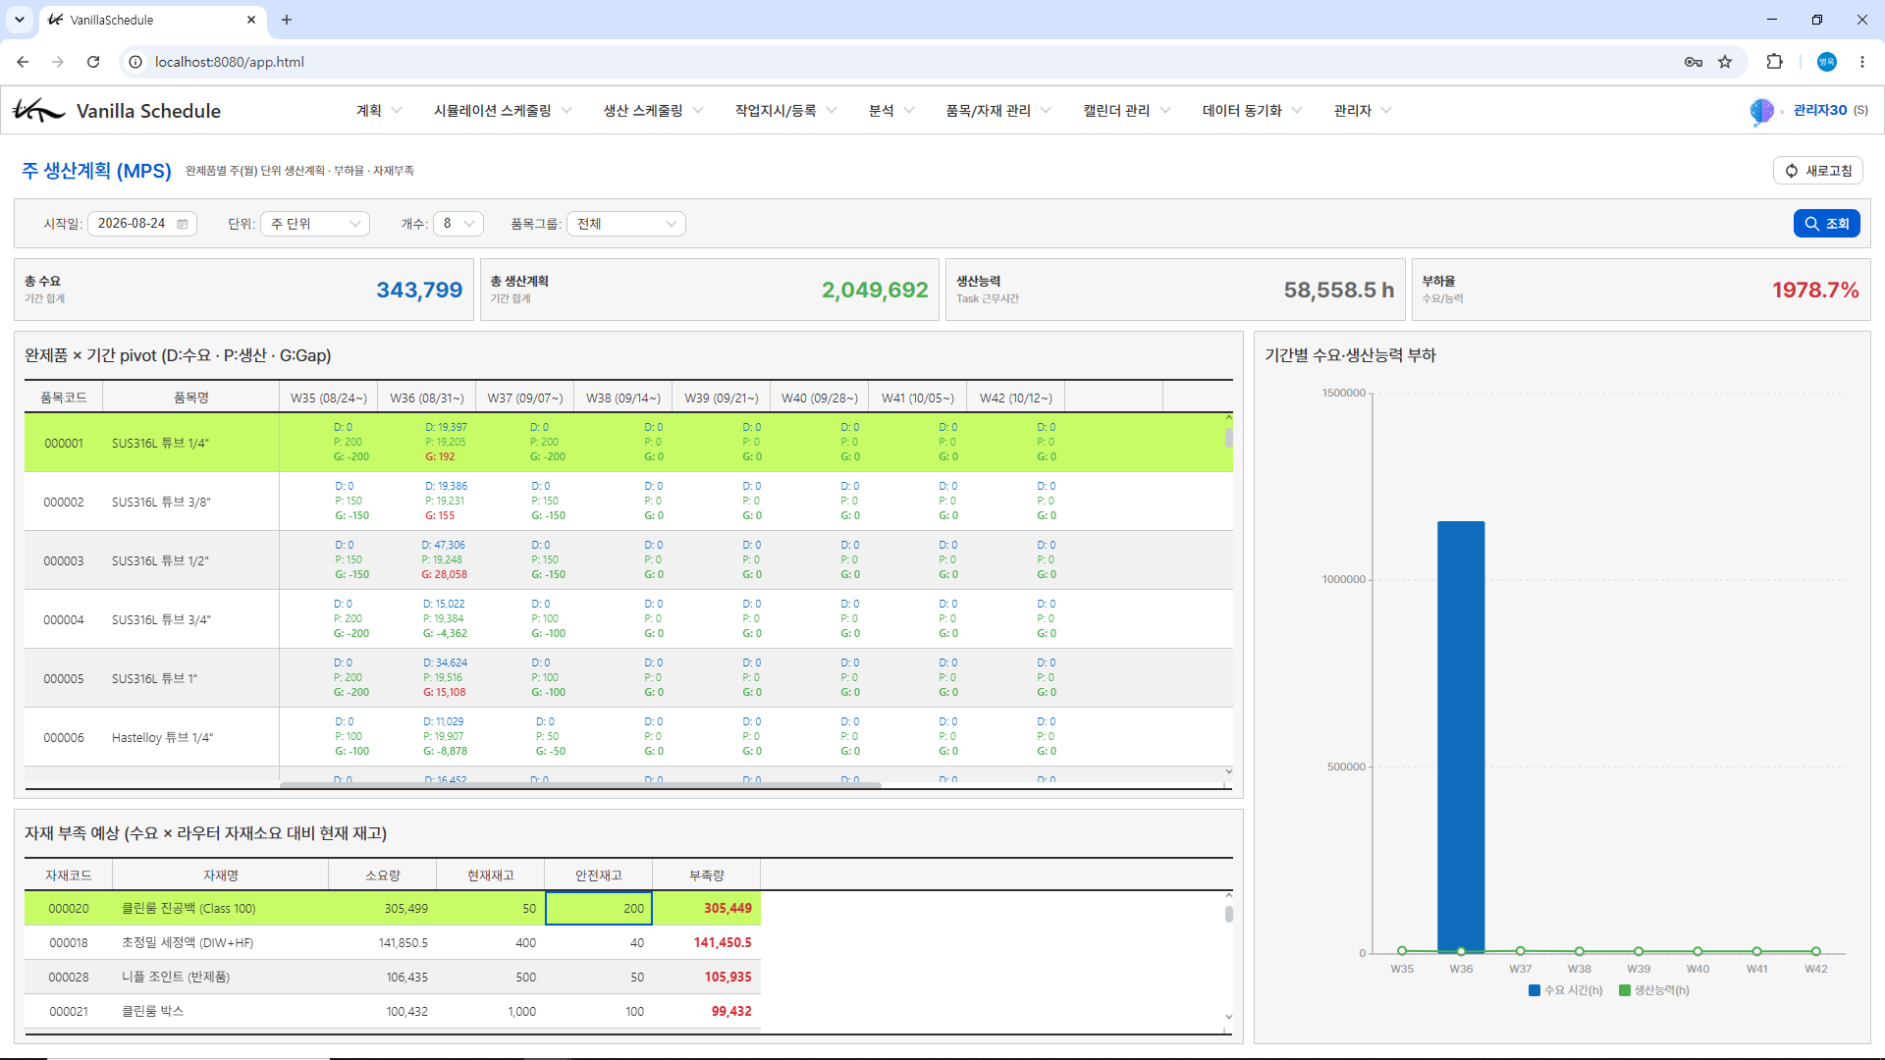The image size is (1885, 1060).
Task: Click the refresh icon button 새로고침
Action: [1817, 171]
